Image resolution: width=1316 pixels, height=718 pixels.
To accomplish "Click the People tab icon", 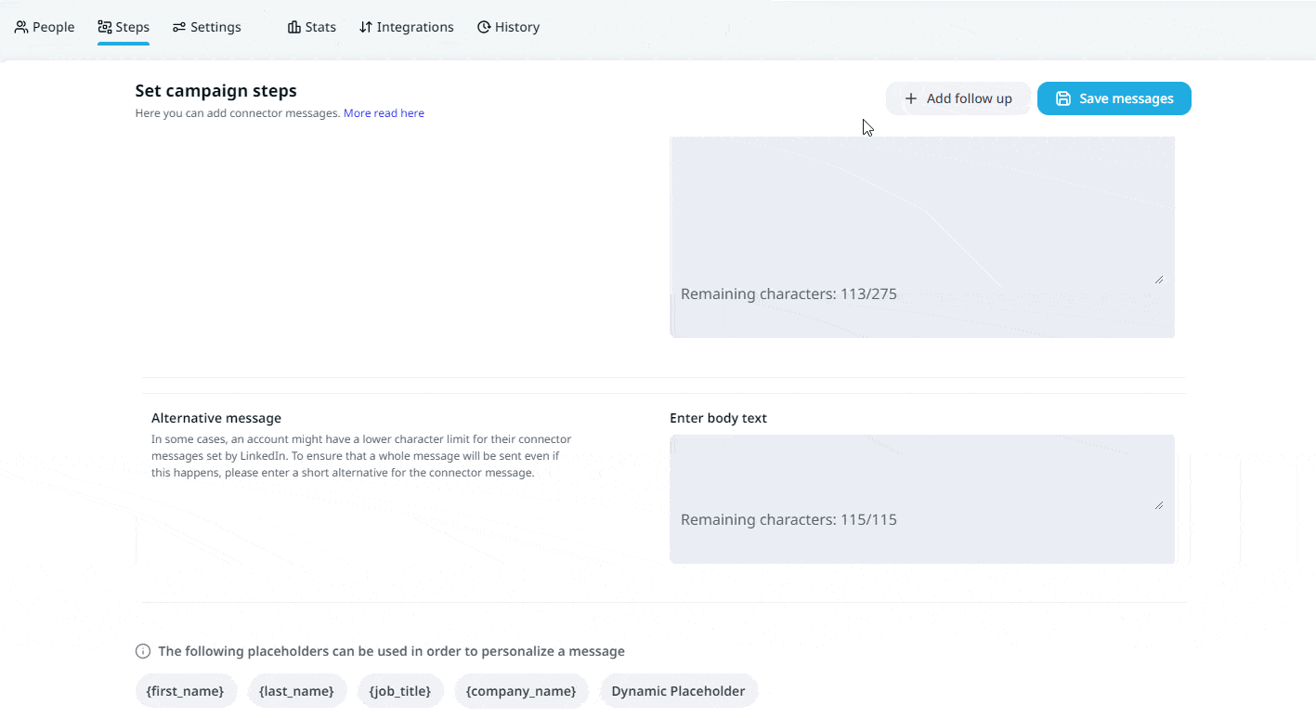I will [x=21, y=27].
